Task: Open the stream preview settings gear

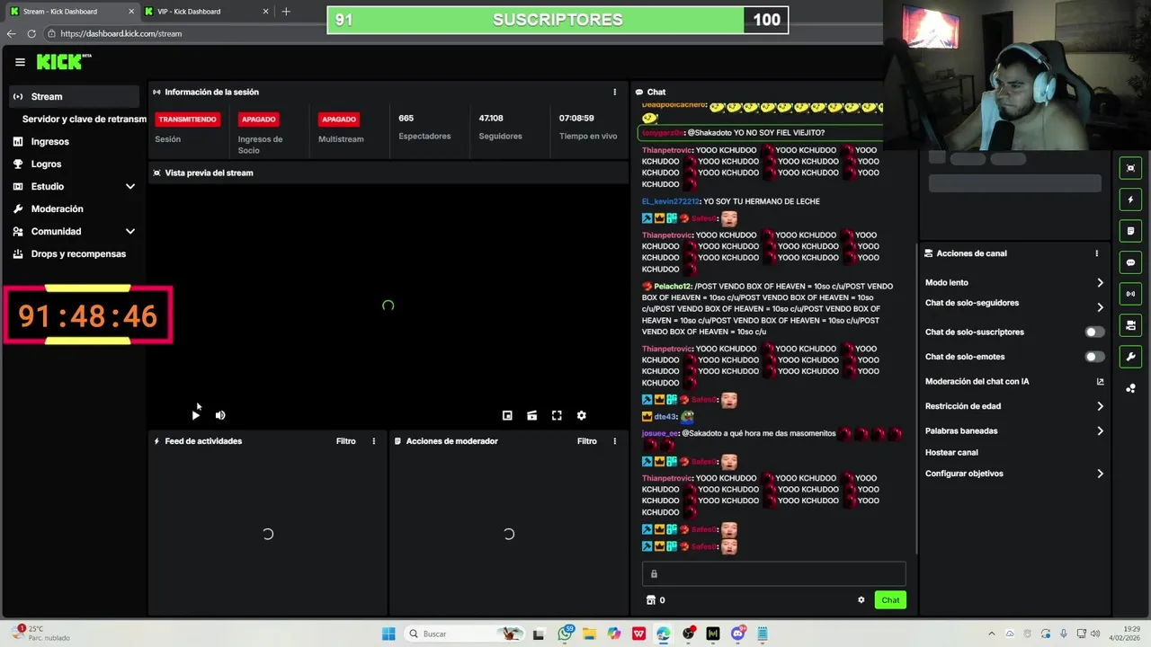Action: pyautogui.click(x=582, y=415)
